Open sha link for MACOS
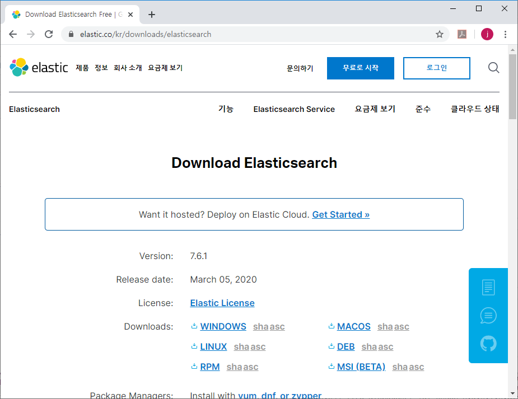 pos(385,327)
